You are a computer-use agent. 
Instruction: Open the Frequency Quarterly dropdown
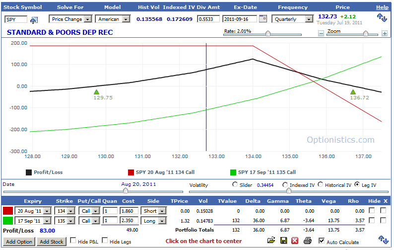click(x=293, y=19)
